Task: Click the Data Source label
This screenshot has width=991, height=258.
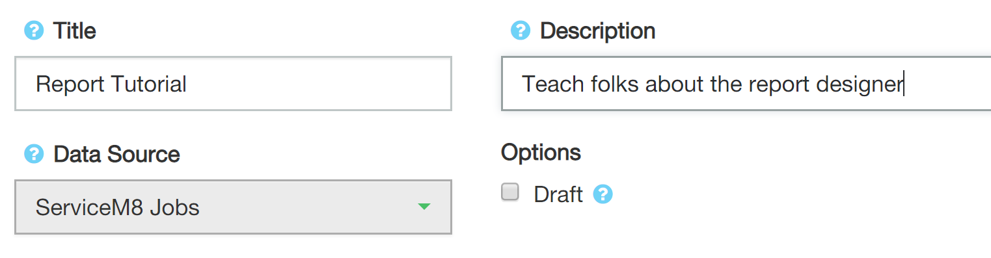Action: coord(116,154)
